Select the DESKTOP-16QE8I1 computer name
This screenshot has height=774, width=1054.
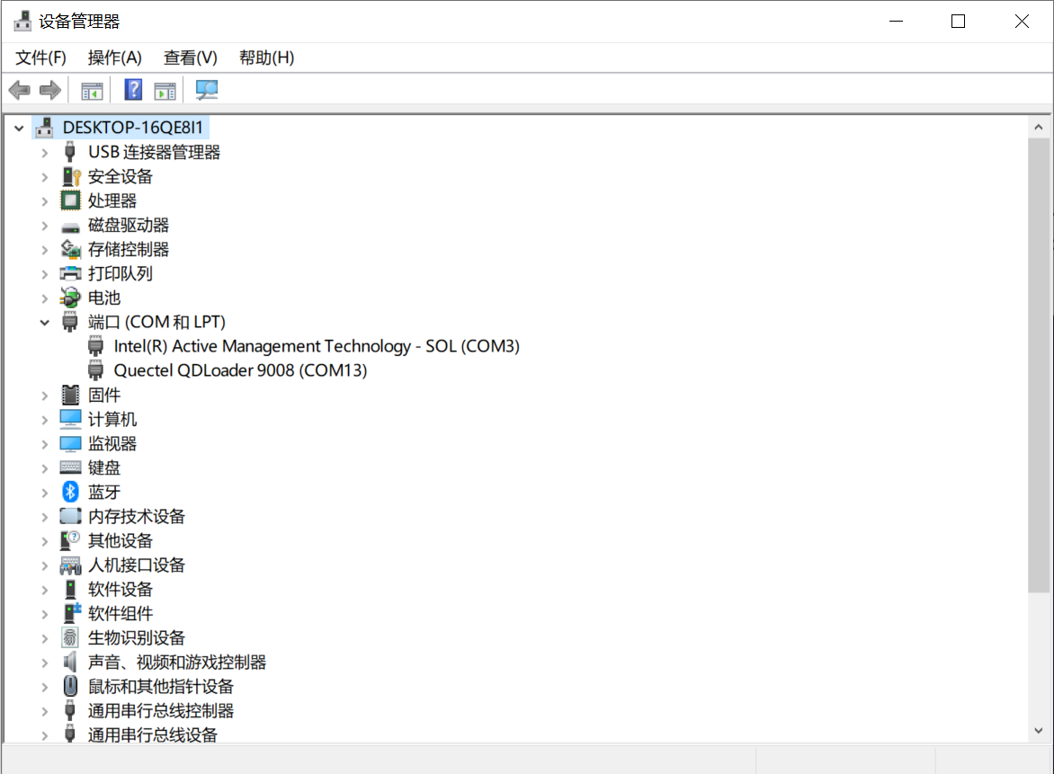[x=132, y=128]
